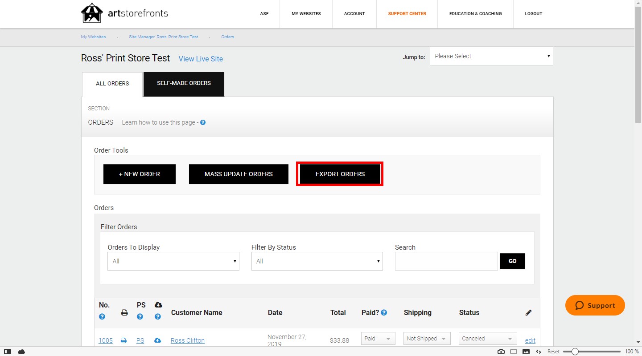642x356 pixels.
Task: Click the download cloud icon for order 1005
Action: pyautogui.click(x=157, y=340)
